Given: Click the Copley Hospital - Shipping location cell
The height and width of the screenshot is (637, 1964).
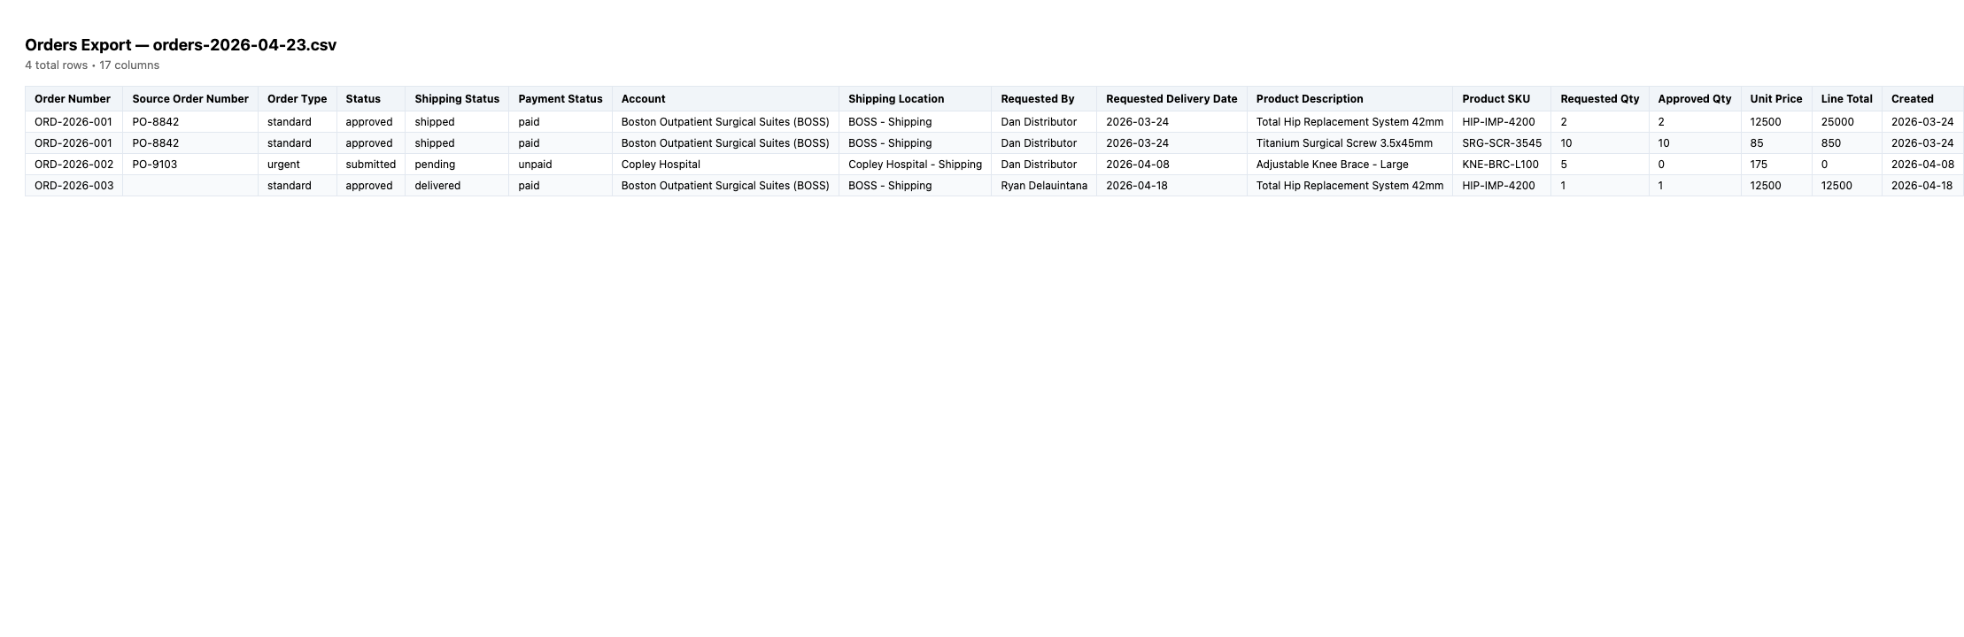Looking at the screenshot, I should [916, 165].
